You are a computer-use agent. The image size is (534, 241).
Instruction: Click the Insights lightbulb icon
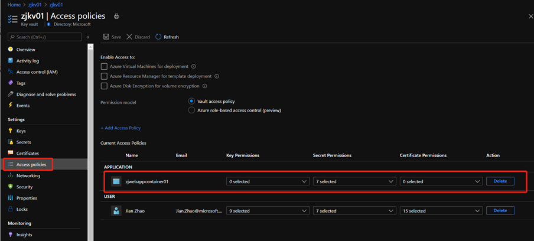10,235
